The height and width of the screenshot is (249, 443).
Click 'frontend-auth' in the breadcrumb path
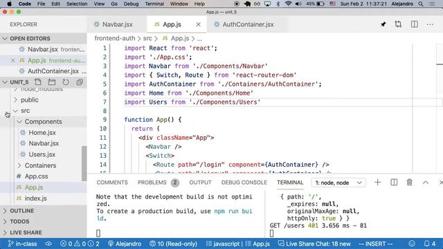click(115, 39)
